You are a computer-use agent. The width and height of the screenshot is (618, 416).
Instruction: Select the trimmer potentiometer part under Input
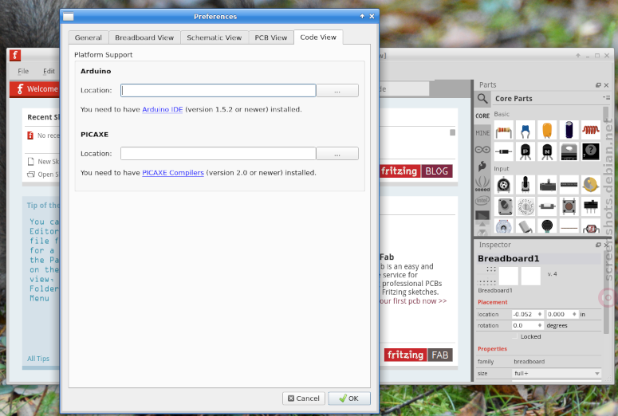[x=504, y=185]
